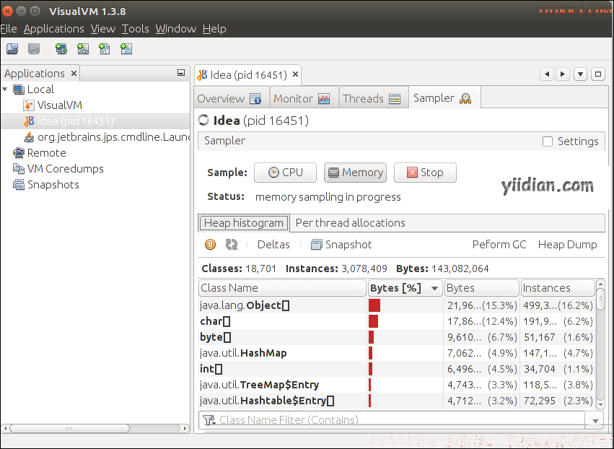Click the Local computer icon in tree
The image size is (614, 449).
(19, 90)
